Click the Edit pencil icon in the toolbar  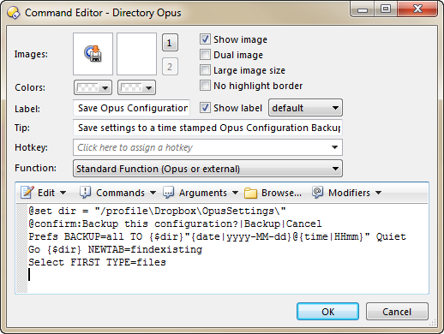(27, 193)
